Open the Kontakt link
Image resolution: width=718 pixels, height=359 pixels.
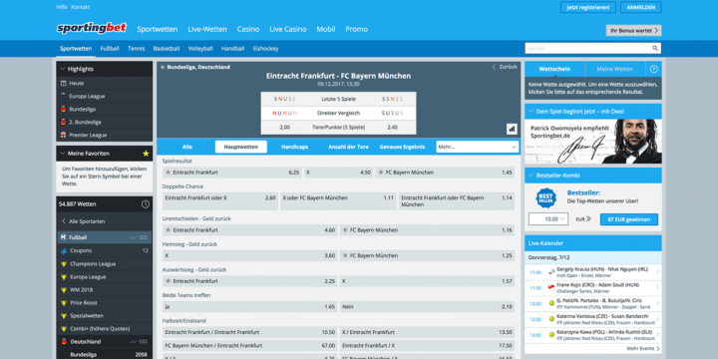click(x=81, y=7)
